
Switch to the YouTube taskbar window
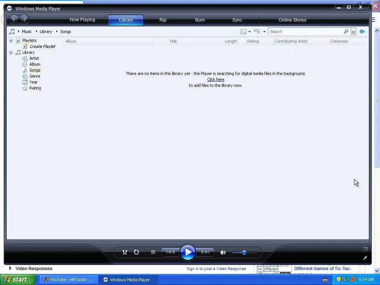coord(69,280)
